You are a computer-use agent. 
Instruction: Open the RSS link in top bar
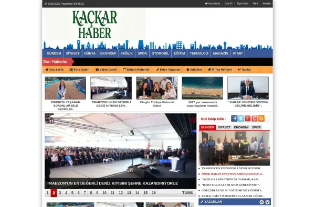pos(255,4)
